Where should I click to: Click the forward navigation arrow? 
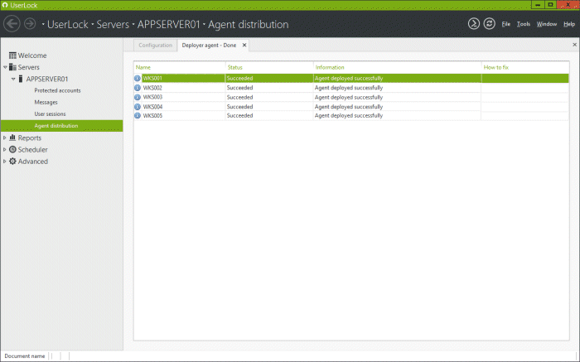tap(30, 24)
